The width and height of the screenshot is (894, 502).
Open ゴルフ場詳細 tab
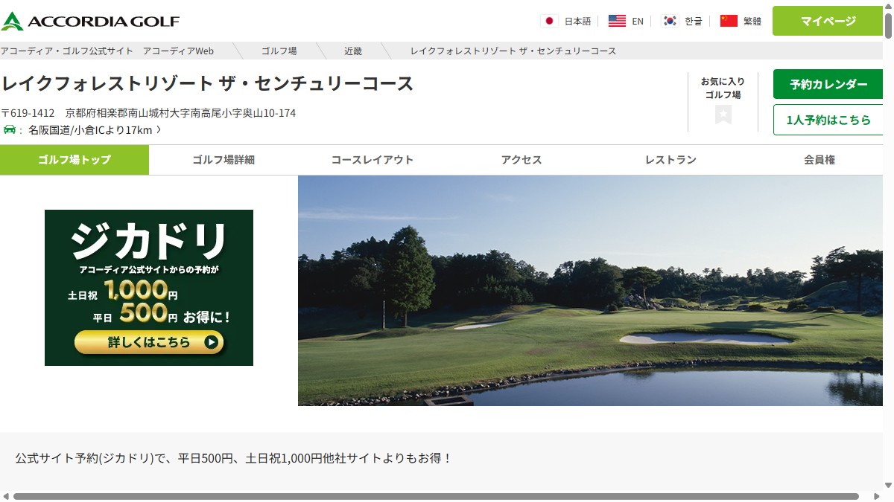(223, 160)
